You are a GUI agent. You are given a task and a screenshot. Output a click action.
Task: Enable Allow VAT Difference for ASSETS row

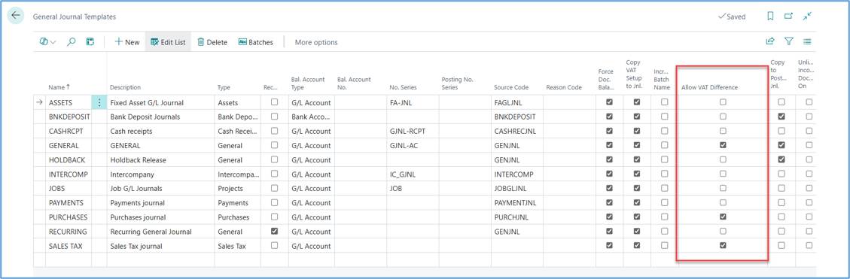tap(723, 102)
